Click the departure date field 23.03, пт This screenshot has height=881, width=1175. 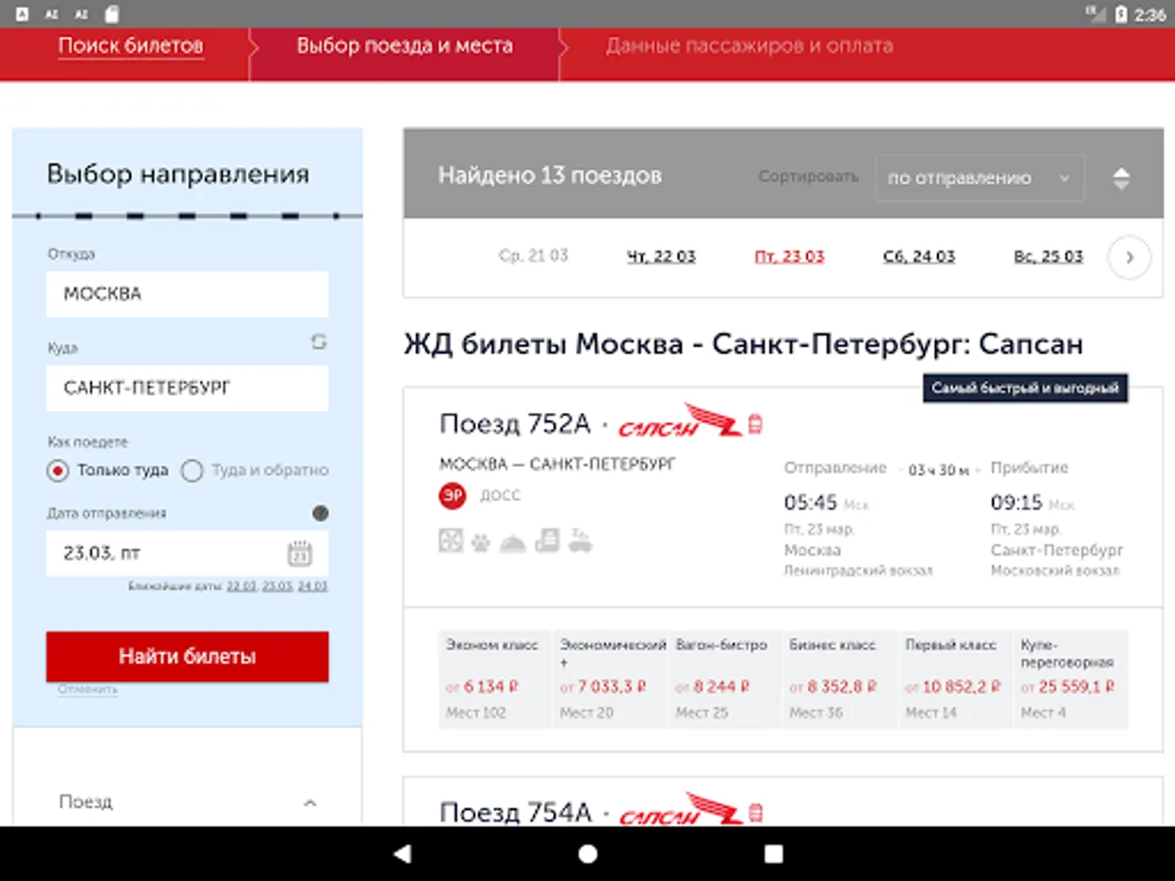187,553
